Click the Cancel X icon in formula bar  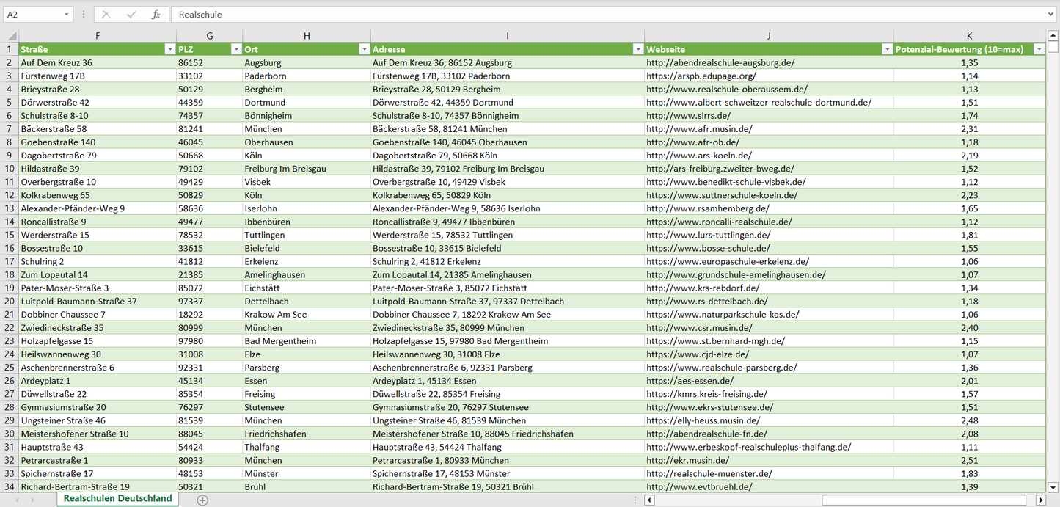coord(106,15)
